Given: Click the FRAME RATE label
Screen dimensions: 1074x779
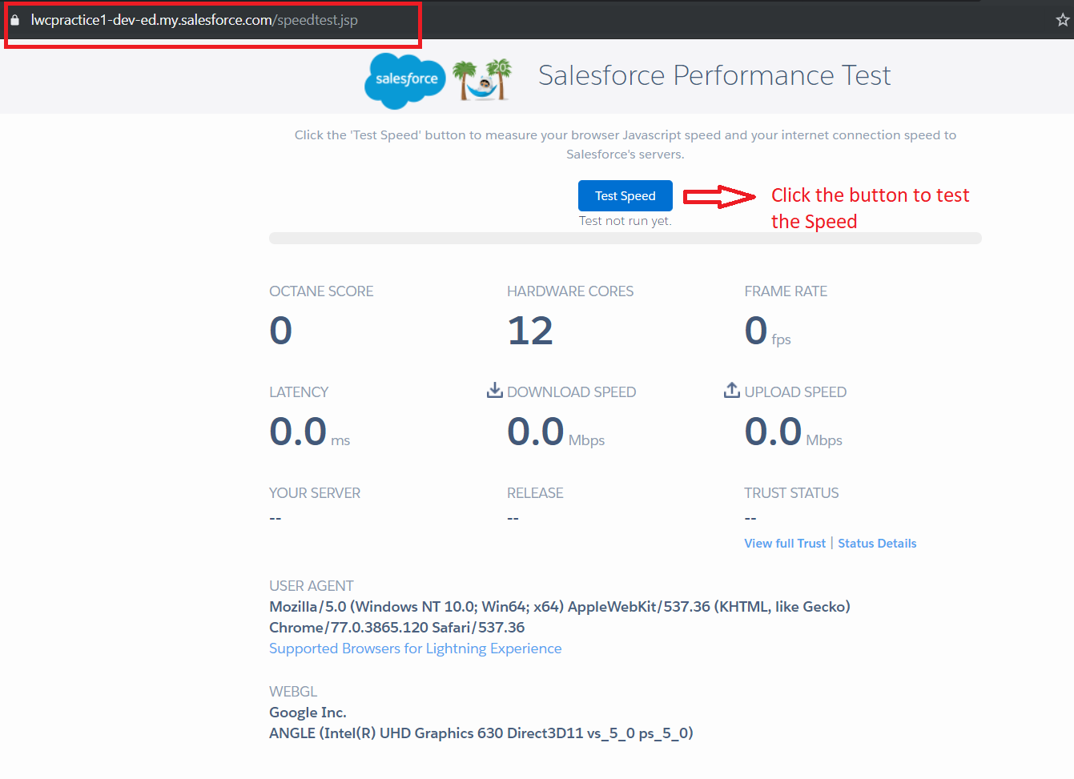Looking at the screenshot, I should point(786,291).
